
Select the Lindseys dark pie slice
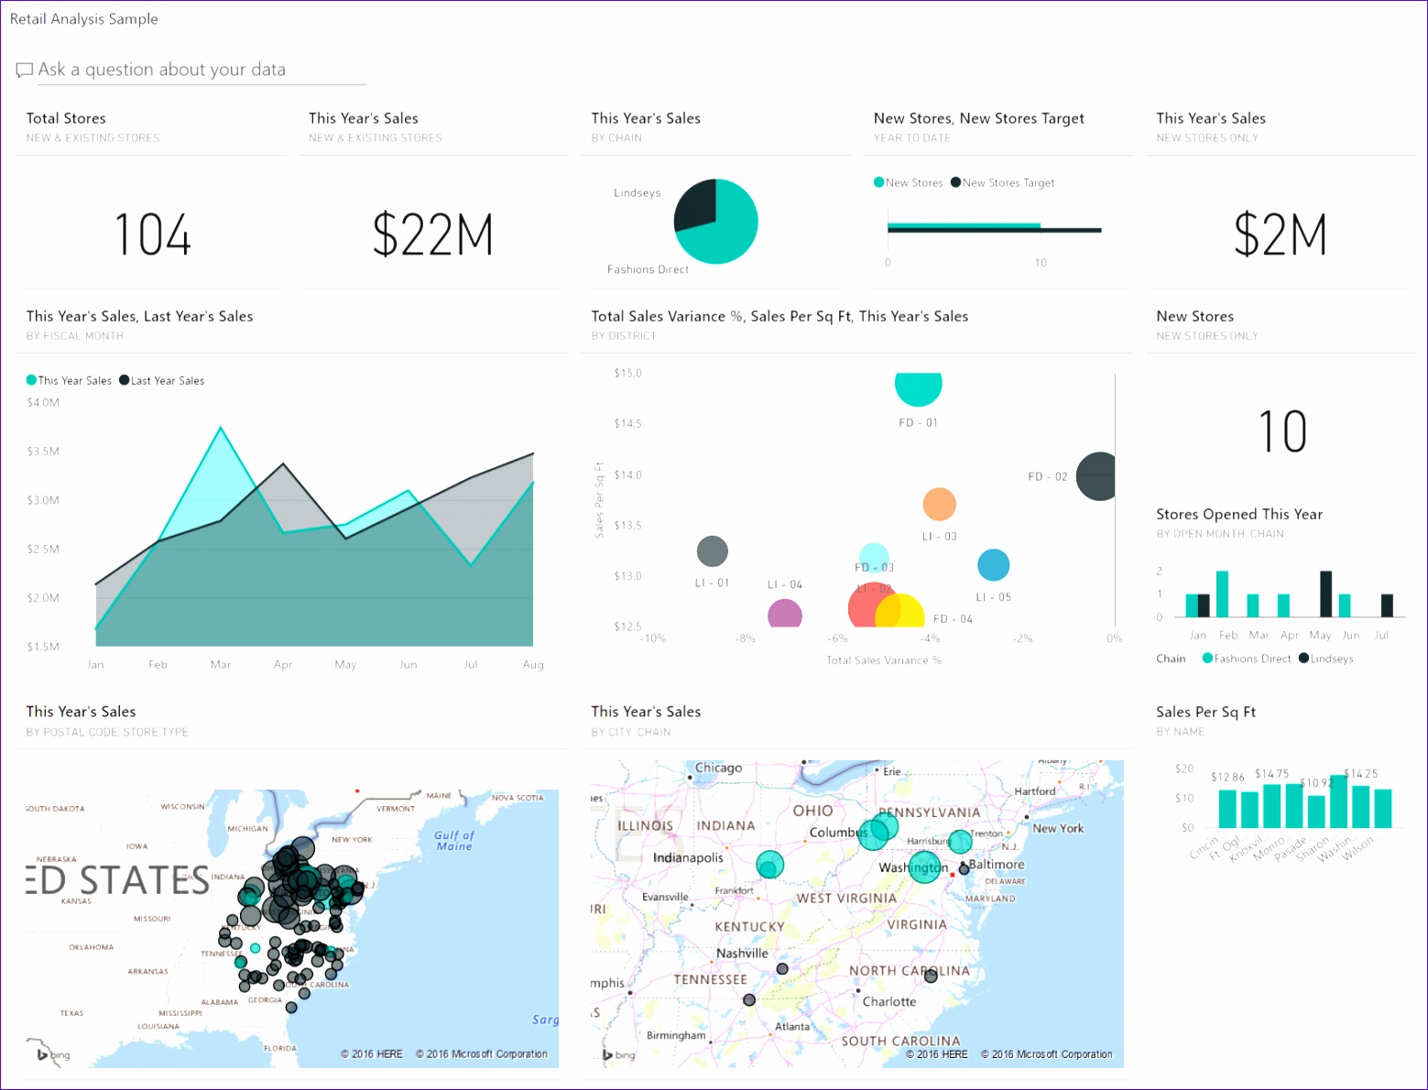click(x=696, y=203)
